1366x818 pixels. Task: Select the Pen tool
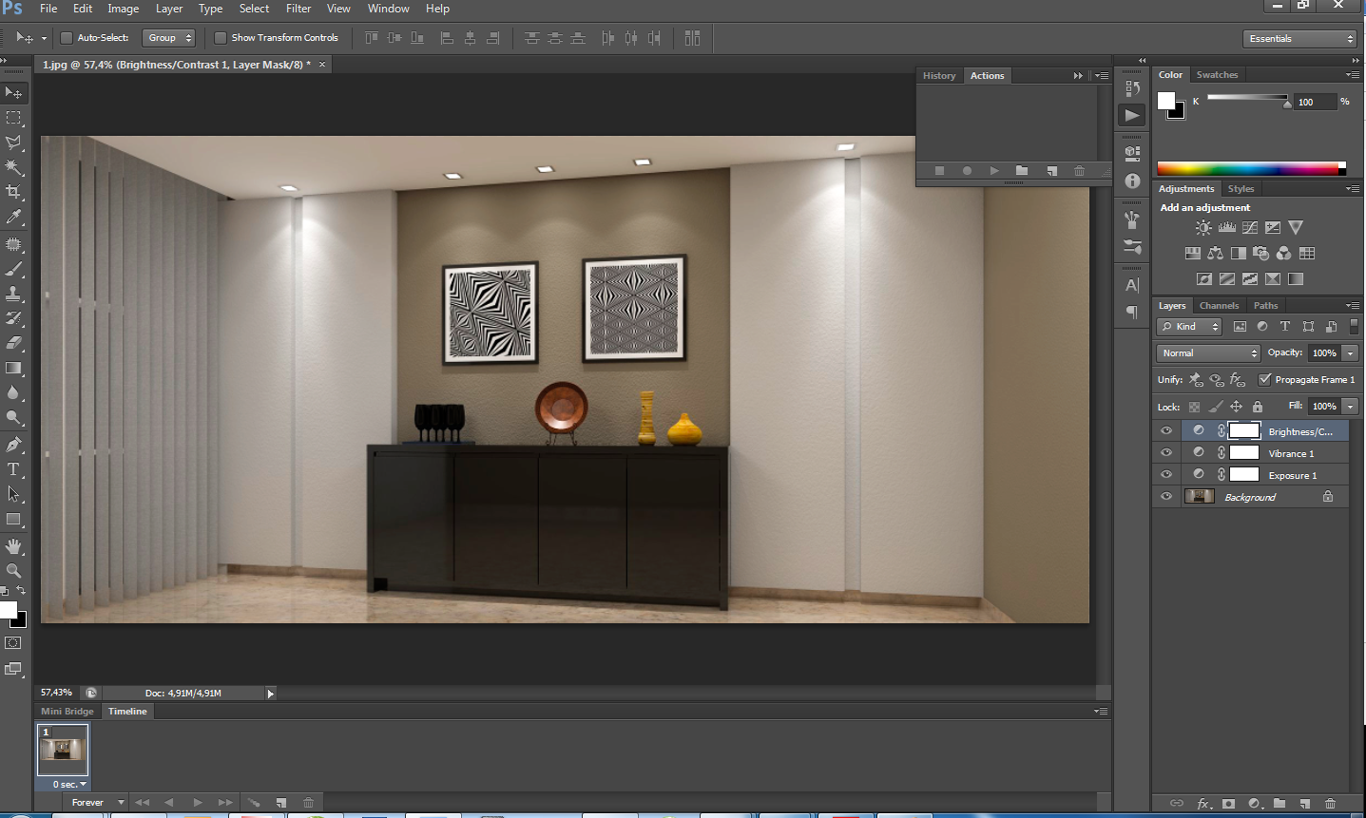point(13,445)
